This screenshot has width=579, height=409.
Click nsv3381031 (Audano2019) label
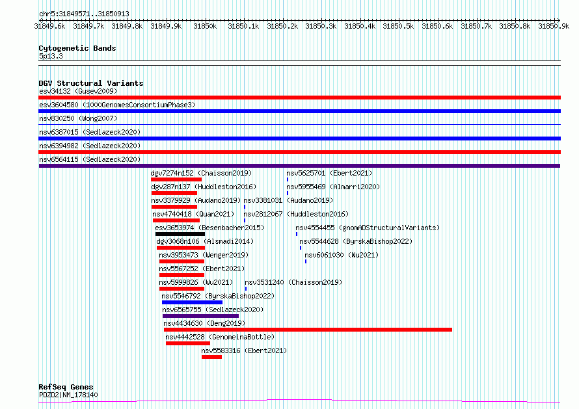pos(288,200)
